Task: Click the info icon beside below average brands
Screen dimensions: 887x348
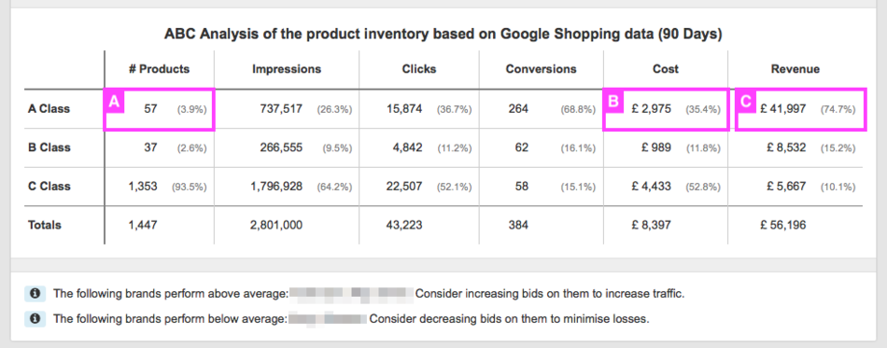Action: [35, 319]
